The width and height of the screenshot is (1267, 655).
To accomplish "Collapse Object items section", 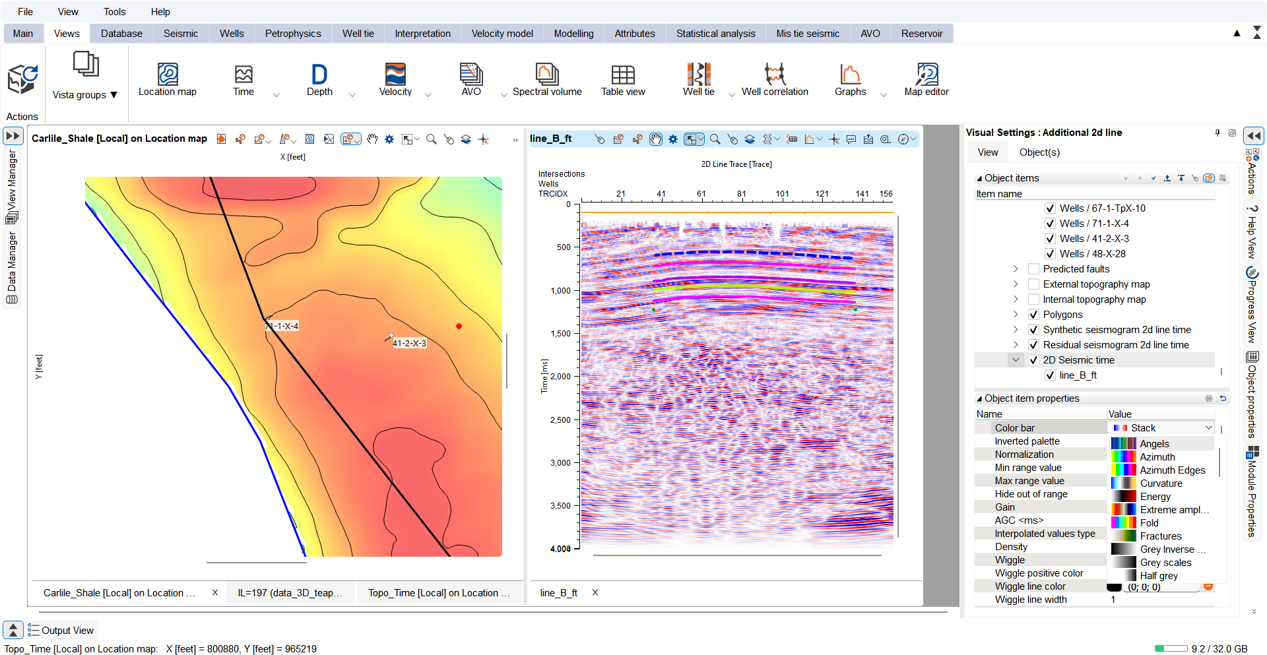I will [979, 179].
